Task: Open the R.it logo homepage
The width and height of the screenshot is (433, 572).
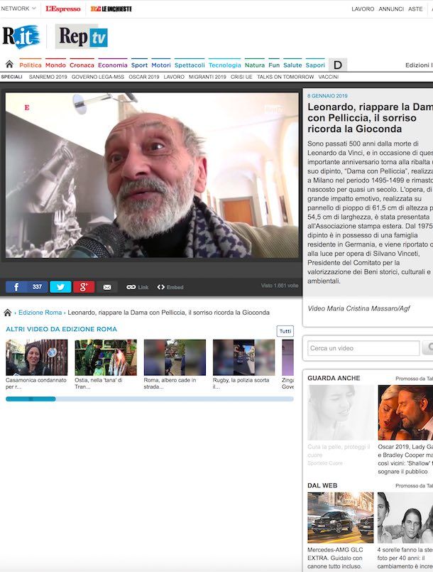Action: pos(21,36)
